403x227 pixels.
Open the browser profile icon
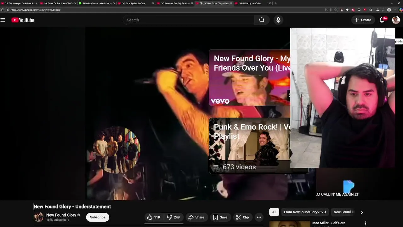coord(389,10)
